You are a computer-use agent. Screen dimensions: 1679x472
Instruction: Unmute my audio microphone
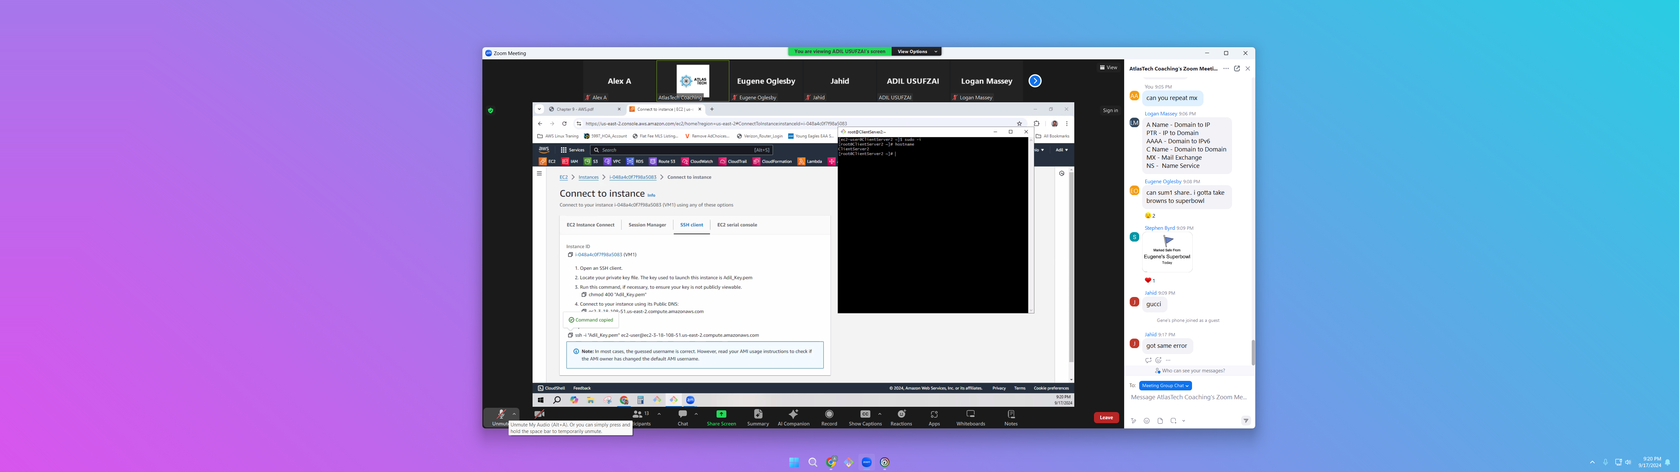tap(500, 415)
